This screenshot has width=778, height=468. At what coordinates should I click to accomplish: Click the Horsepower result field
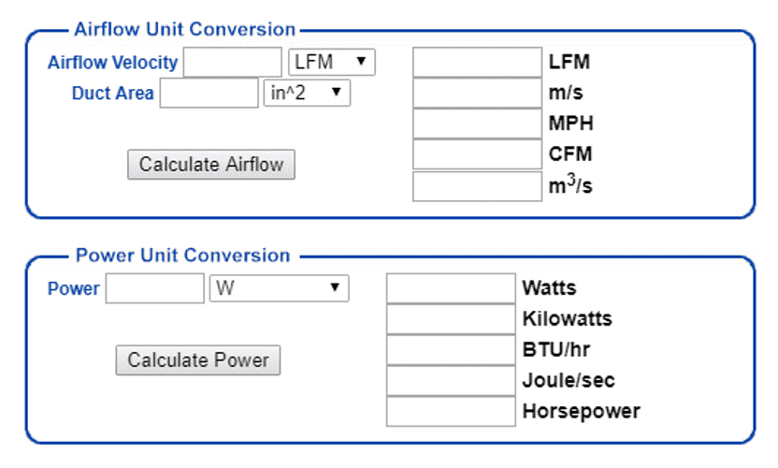(x=451, y=411)
